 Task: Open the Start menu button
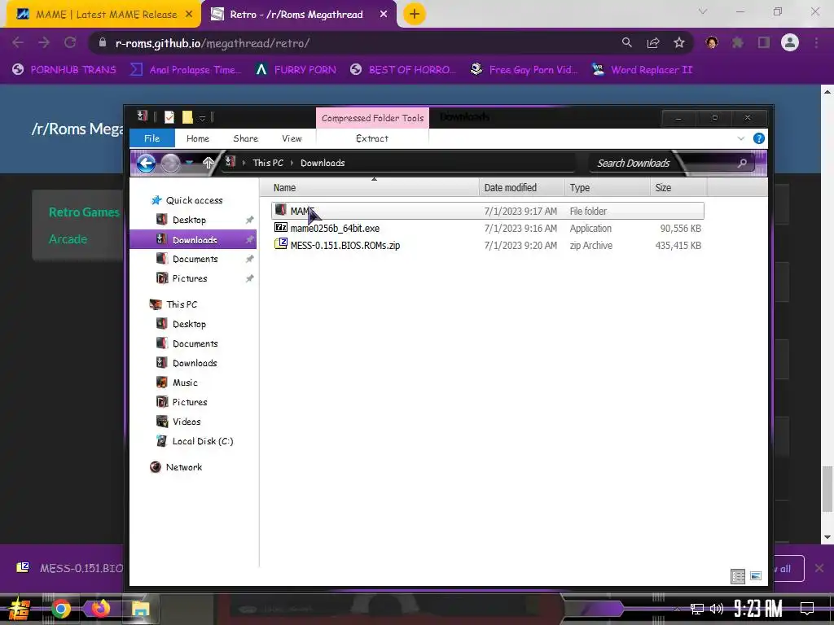point(20,609)
